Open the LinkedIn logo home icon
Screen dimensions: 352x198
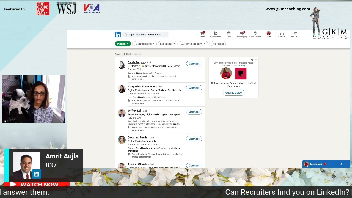[x=118, y=35]
